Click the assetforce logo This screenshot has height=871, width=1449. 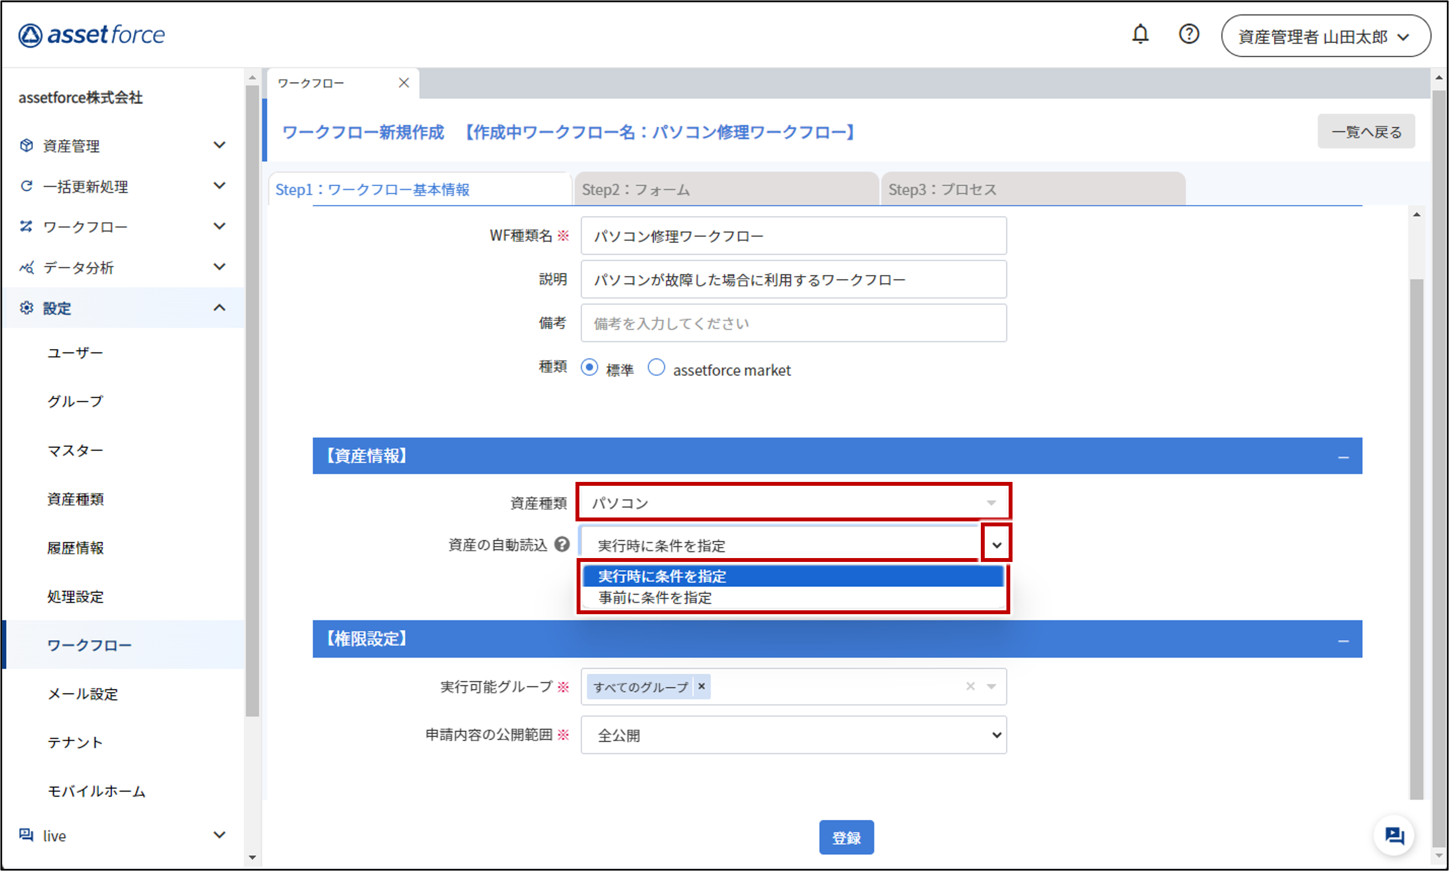92,35
